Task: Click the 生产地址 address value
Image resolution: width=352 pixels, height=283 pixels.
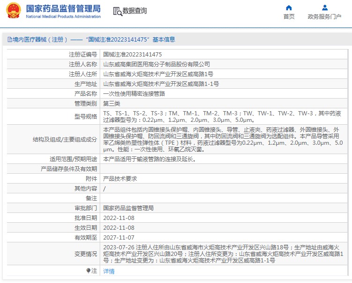Action: (x=161, y=84)
